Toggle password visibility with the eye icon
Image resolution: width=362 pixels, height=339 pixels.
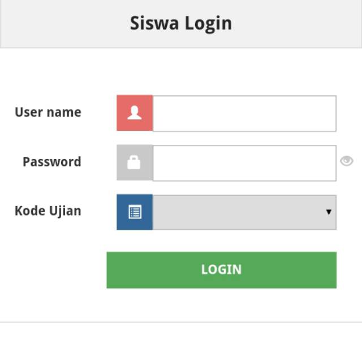click(x=346, y=161)
